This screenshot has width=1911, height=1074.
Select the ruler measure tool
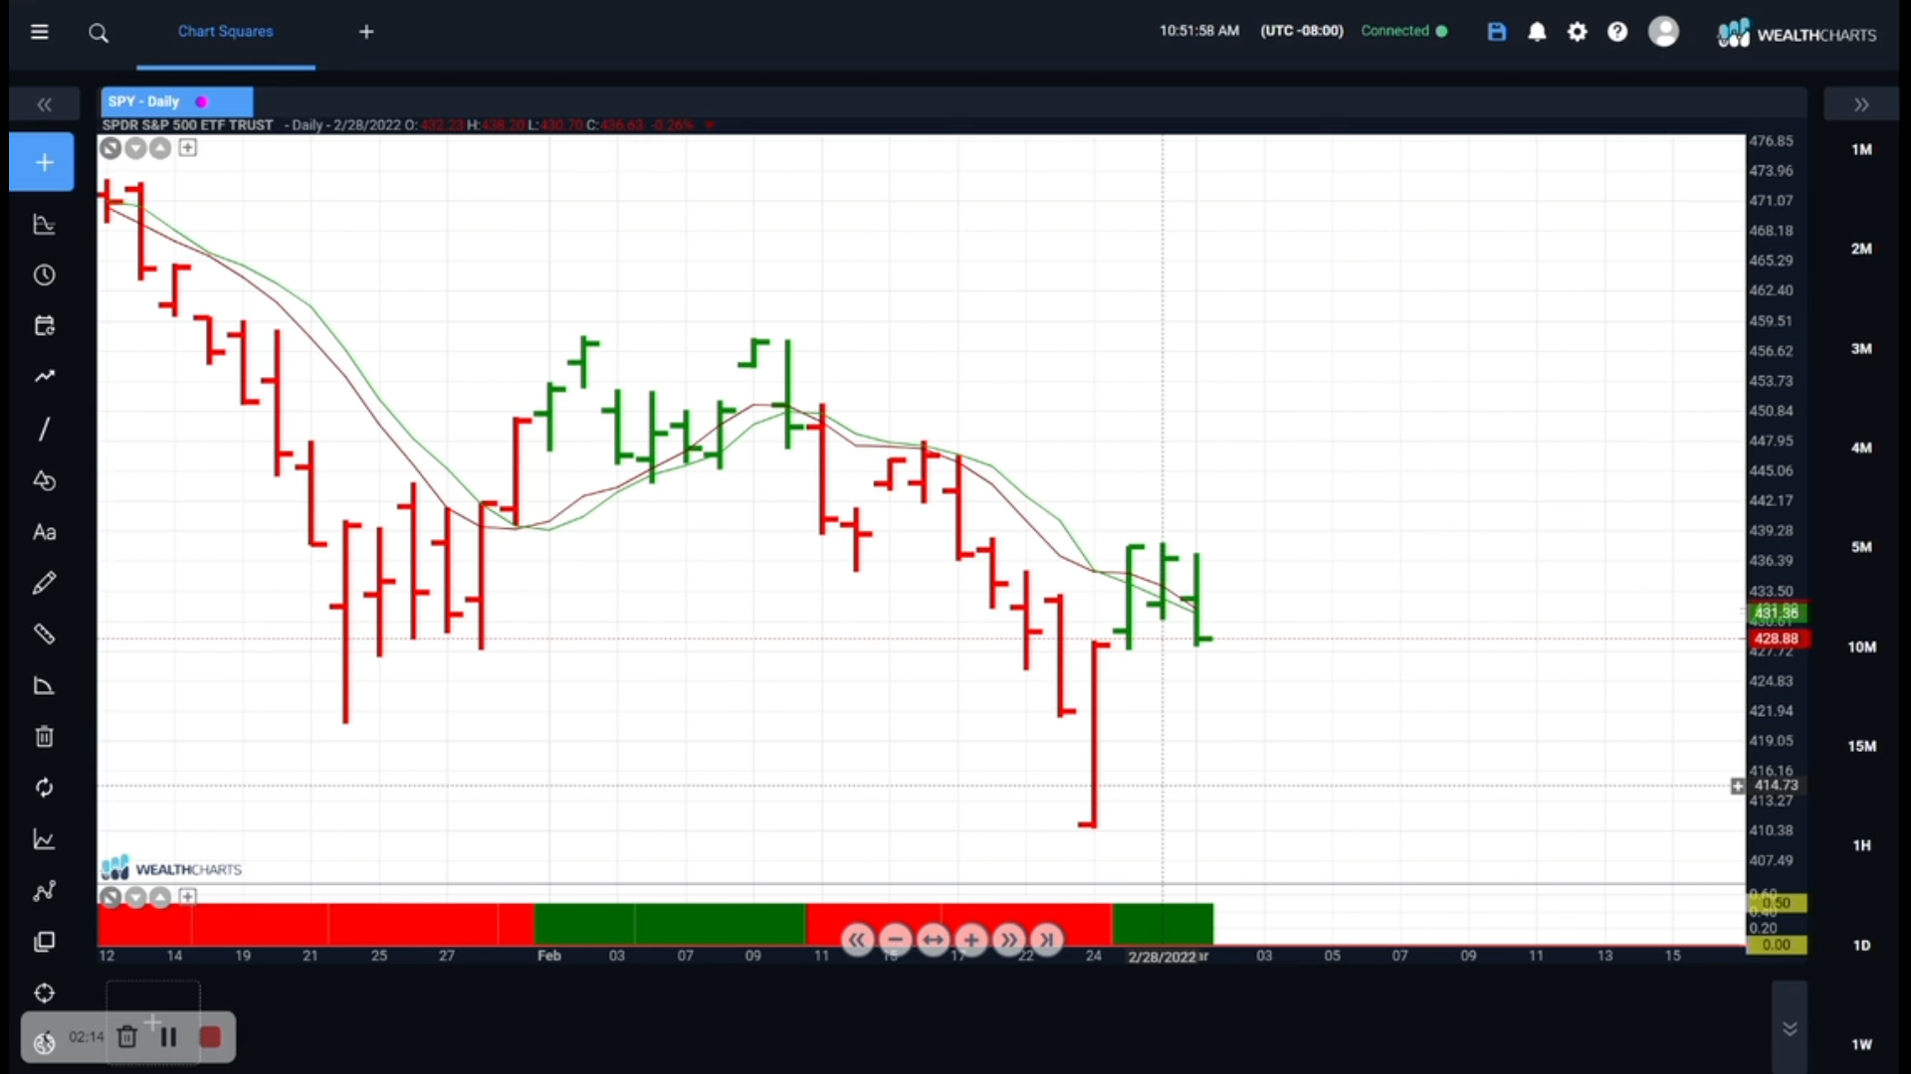[44, 634]
